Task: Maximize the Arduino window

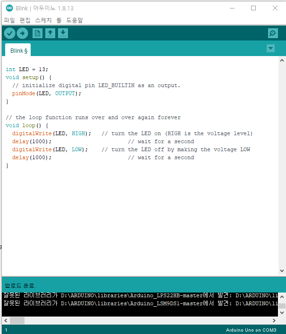Action: click(x=253, y=8)
